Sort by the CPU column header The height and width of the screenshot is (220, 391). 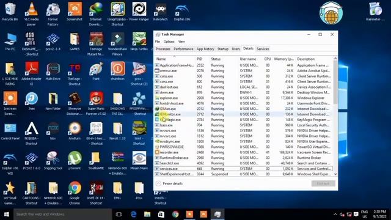tap(268, 59)
